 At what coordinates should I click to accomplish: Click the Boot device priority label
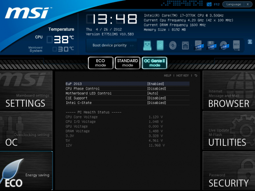109,45
